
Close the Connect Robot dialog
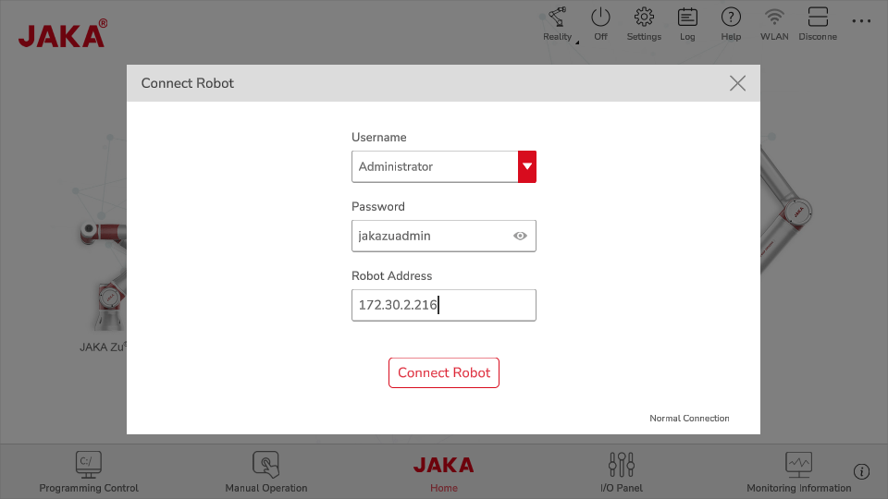click(737, 83)
